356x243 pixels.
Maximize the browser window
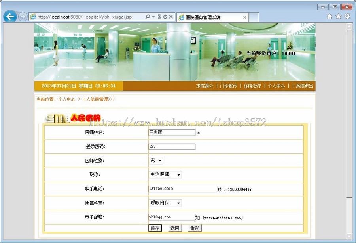coord(335,7)
